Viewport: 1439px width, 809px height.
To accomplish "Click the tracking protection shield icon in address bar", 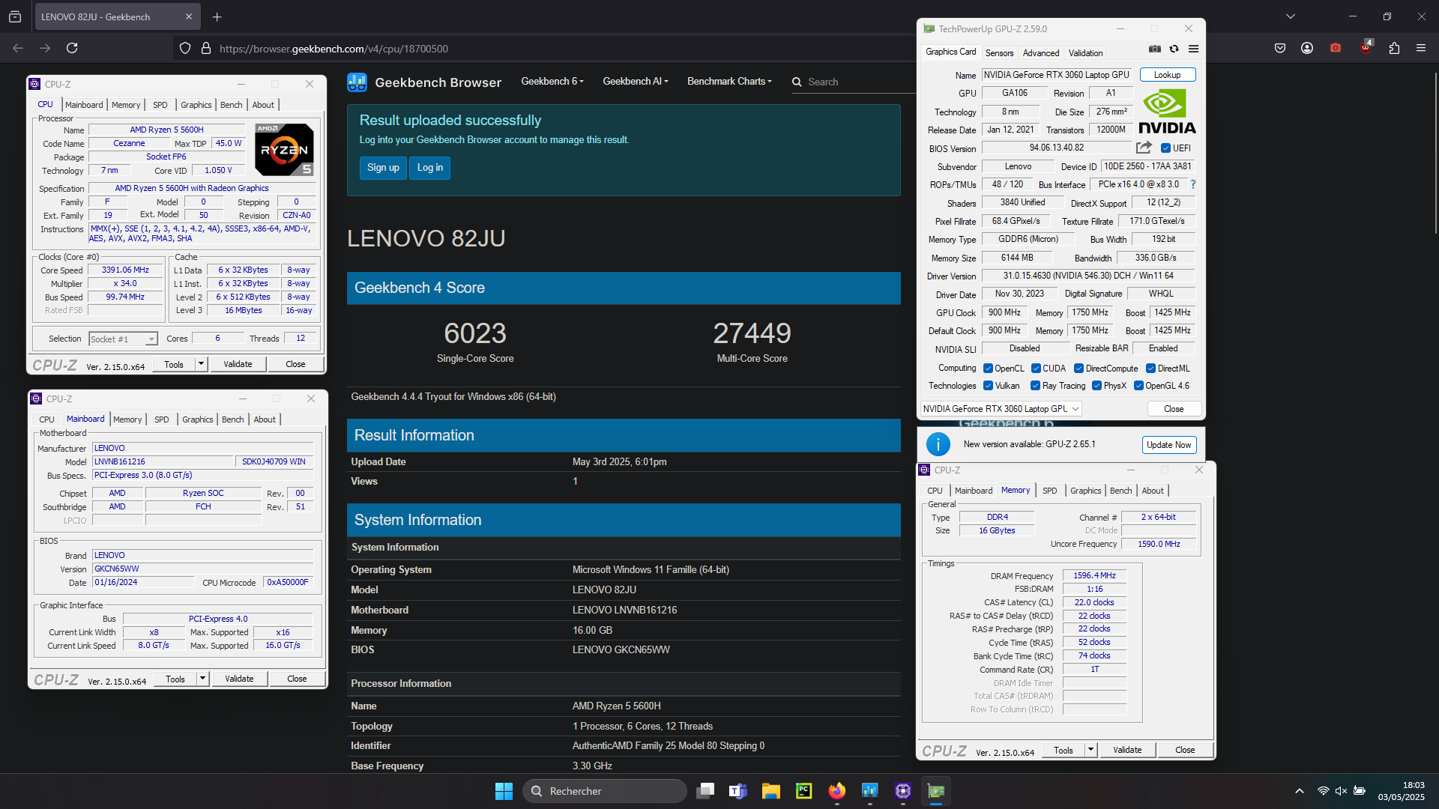I will [x=185, y=48].
